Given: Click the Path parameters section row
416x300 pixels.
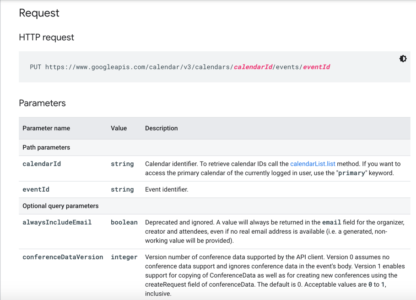Looking at the screenshot, I should (x=46, y=148).
